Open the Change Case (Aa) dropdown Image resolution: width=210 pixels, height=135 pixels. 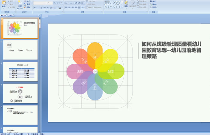[55, 8]
